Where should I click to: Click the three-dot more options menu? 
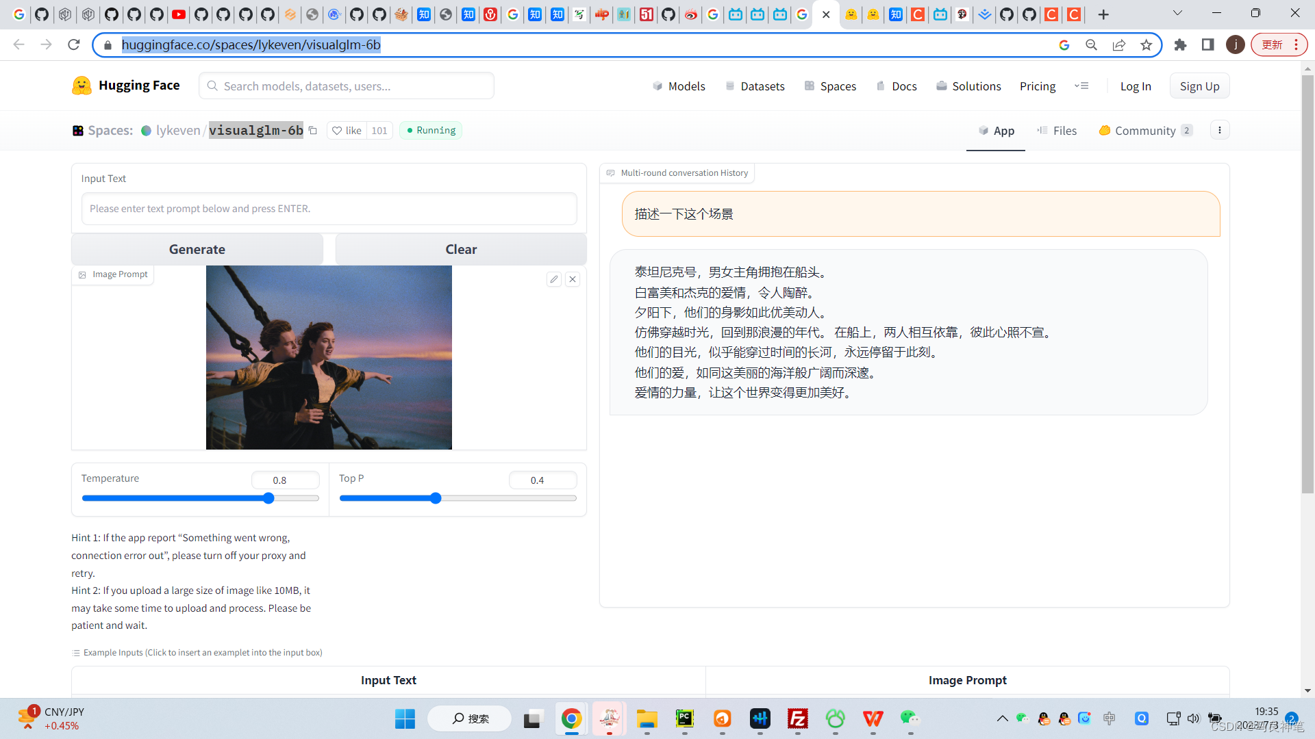point(1219,130)
